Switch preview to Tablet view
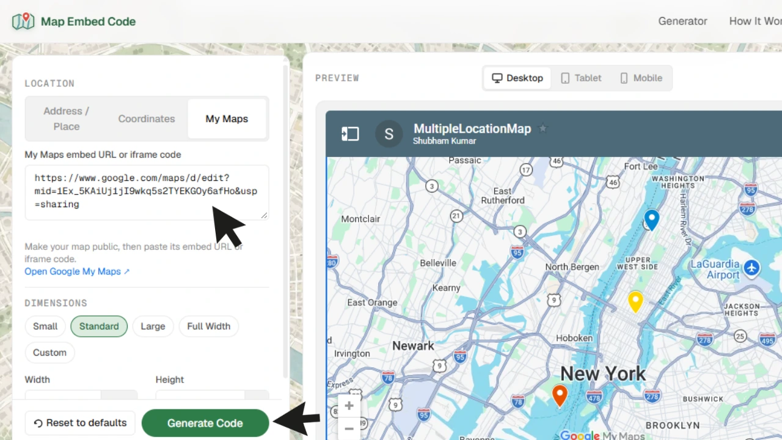The height and width of the screenshot is (440, 782). [581, 78]
